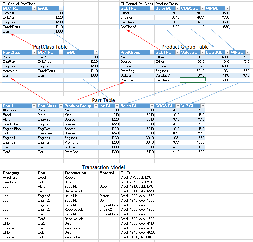This screenshot has height=242, width=253.
Task: Open the WIPGL filter in the Product Group Table
Action: [x=248, y=52]
